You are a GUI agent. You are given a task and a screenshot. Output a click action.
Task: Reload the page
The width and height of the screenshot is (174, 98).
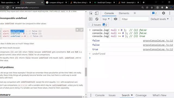pyautogui.click(x=7, y=8)
